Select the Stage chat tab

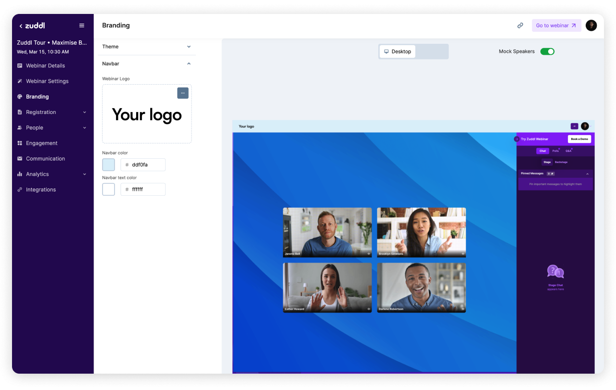[547, 162]
